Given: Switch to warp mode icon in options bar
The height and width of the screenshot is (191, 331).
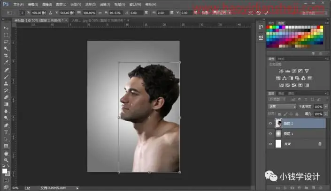Looking at the screenshot, I should click(x=251, y=13).
